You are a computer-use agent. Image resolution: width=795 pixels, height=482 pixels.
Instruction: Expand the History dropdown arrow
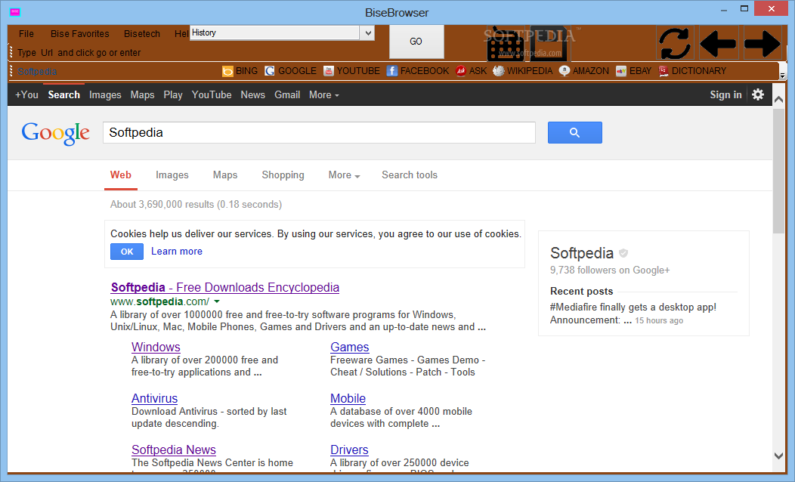(368, 33)
